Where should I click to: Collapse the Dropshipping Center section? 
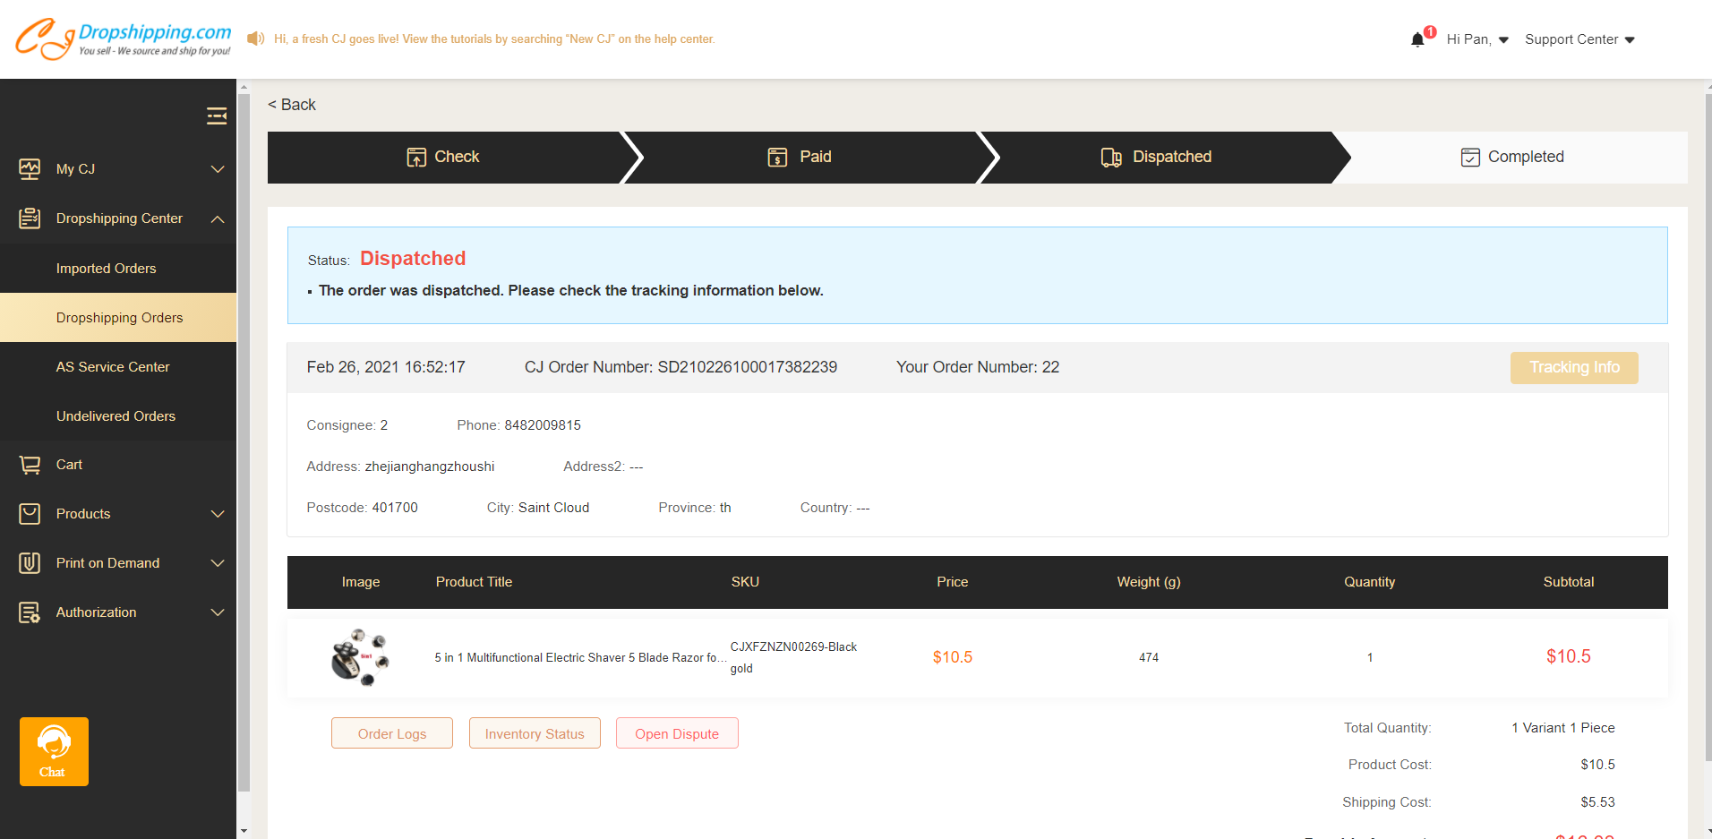[218, 218]
